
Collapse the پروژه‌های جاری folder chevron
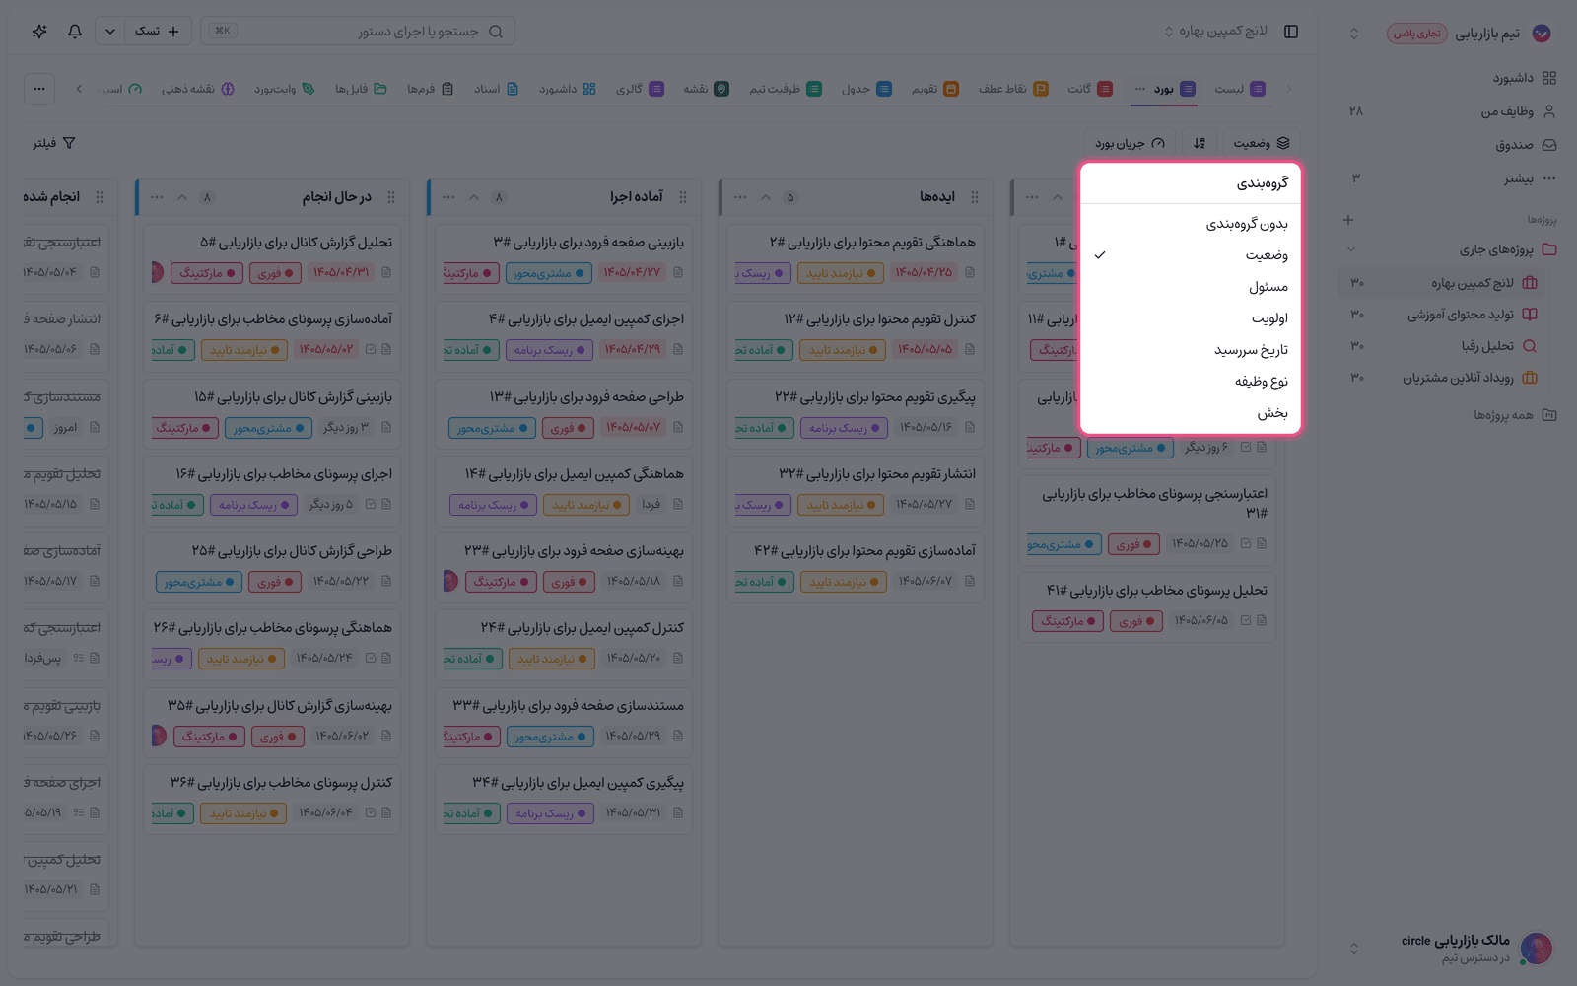[x=1351, y=249]
